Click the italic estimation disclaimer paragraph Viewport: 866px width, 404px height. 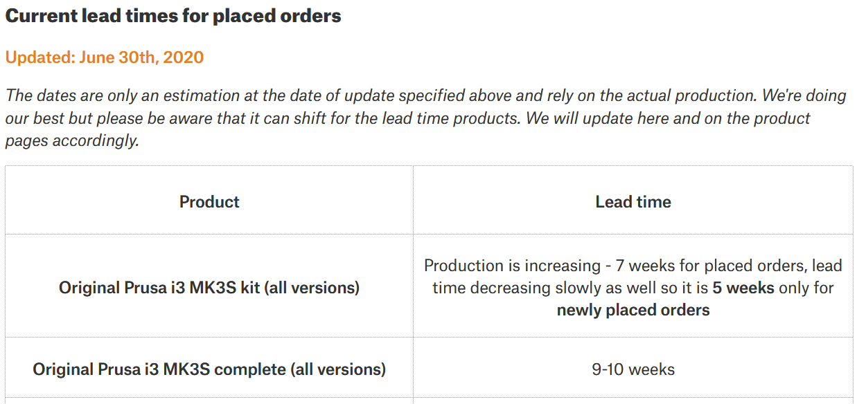pos(425,118)
